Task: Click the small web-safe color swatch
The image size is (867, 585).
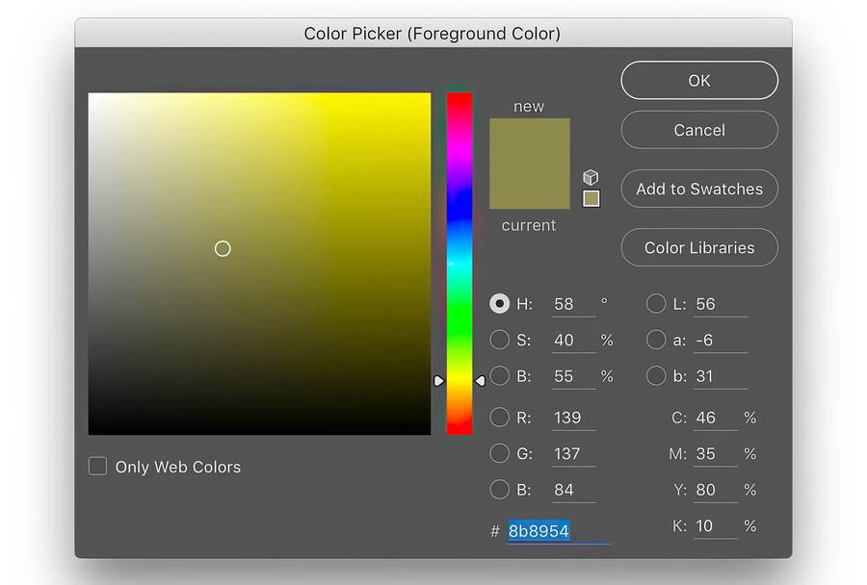Action: tap(591, 198)
